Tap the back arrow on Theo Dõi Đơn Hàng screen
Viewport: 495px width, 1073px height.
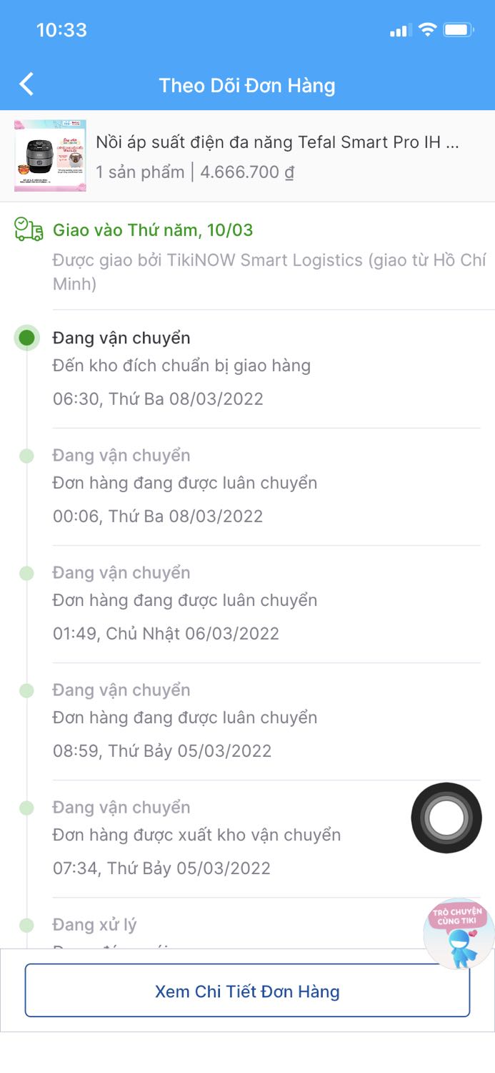tap(26, 84)
